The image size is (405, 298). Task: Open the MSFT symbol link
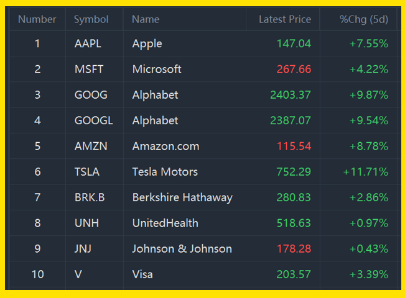pos(88,69)
